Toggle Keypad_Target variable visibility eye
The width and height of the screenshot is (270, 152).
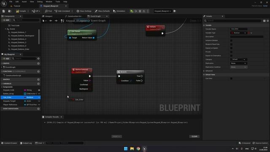[x=39, y=101]
